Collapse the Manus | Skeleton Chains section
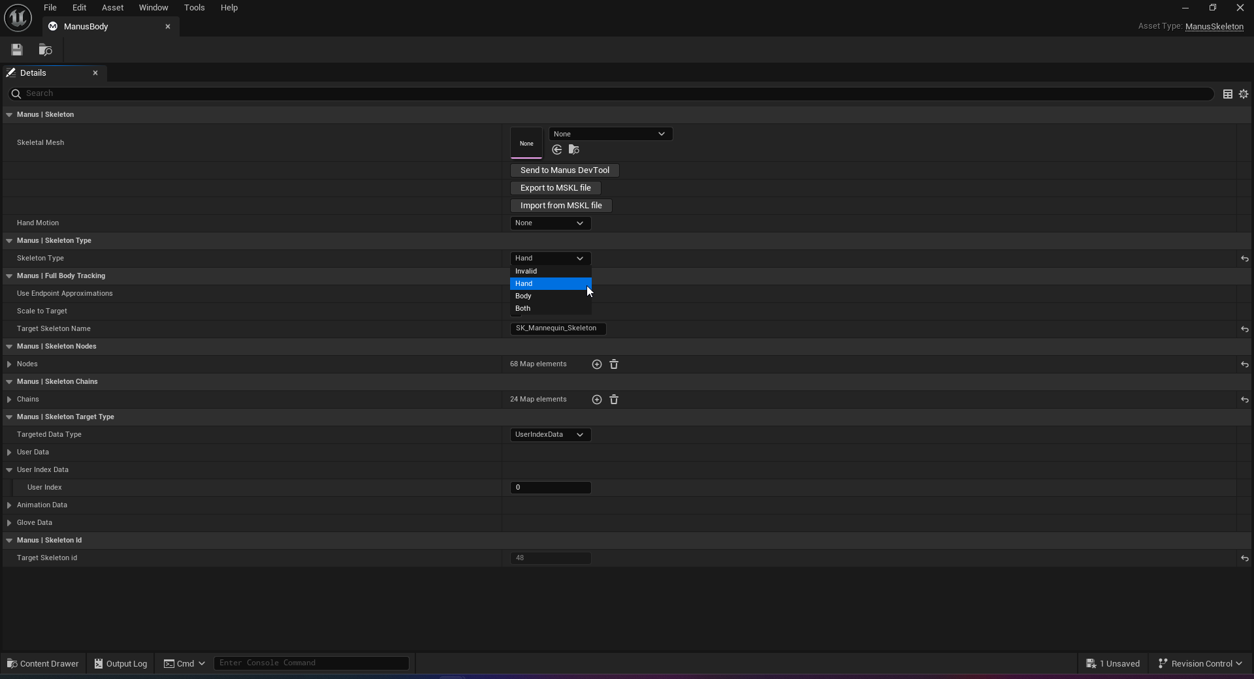 (x=9, y=382)
